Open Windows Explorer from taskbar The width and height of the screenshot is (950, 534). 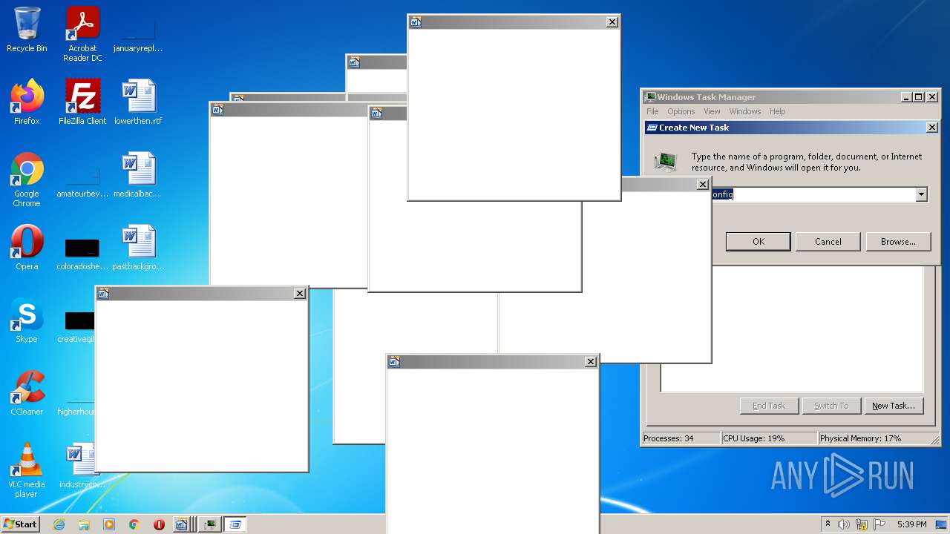point(84,524)
